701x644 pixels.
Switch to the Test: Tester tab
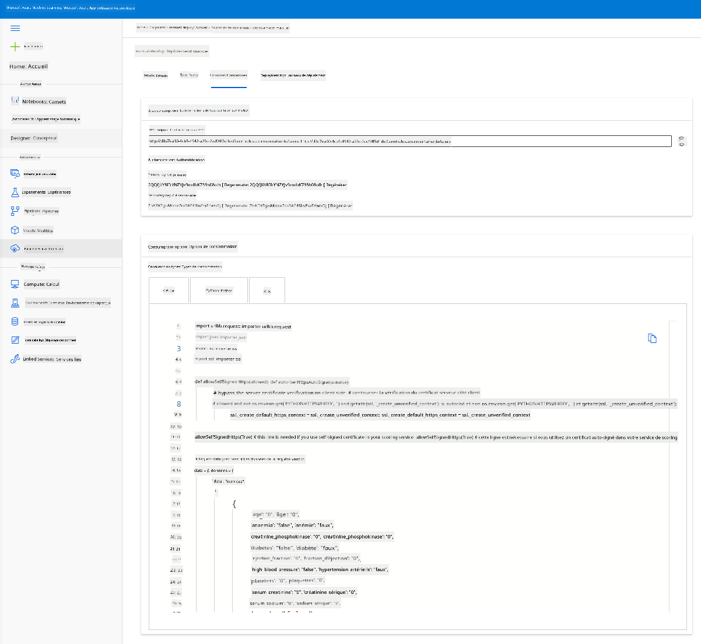[x=189, y=75]
